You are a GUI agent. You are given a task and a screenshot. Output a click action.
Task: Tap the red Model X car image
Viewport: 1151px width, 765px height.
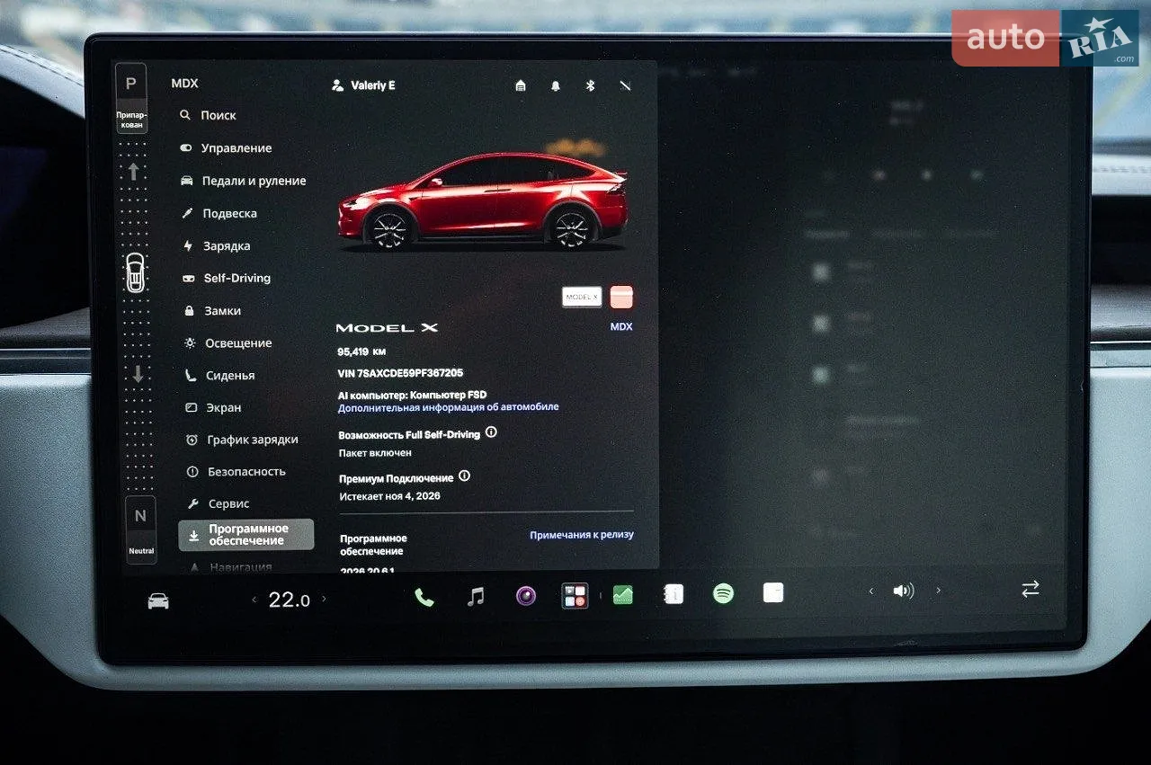coord(482,202)
